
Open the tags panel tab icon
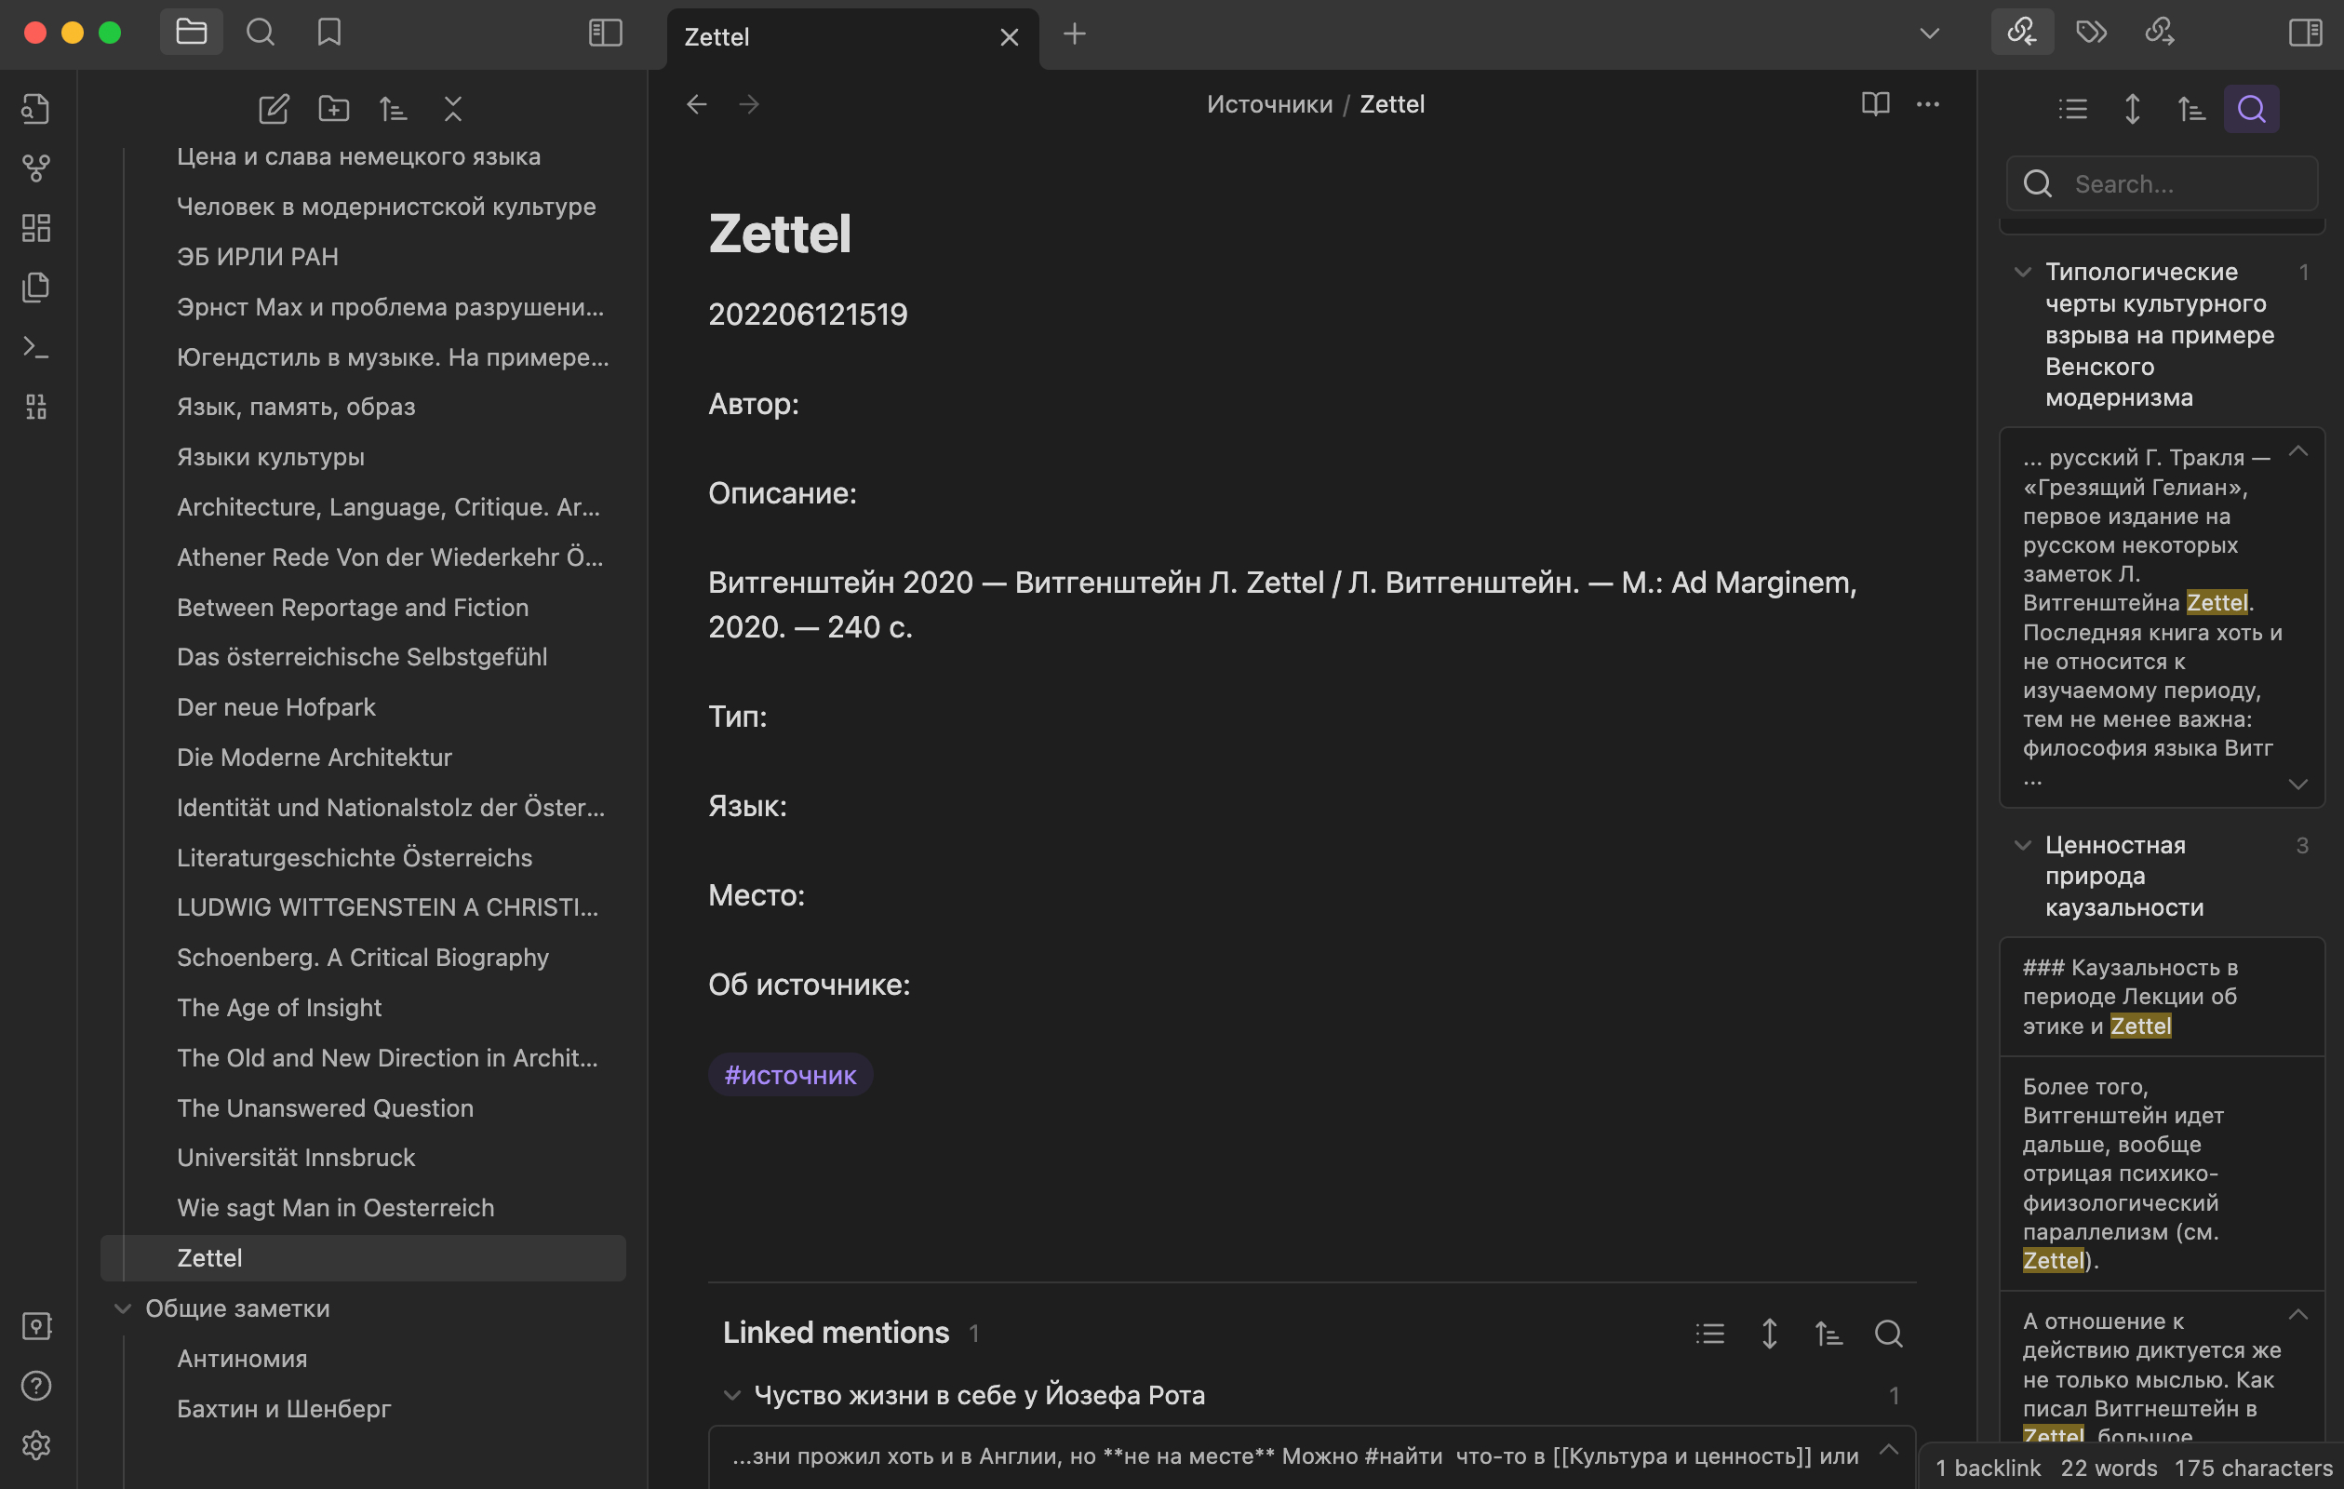(2091, 34)
